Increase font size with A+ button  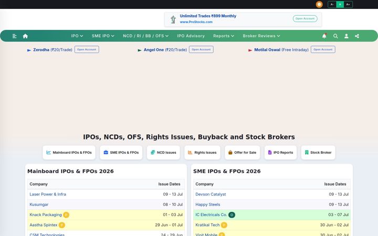348,4
